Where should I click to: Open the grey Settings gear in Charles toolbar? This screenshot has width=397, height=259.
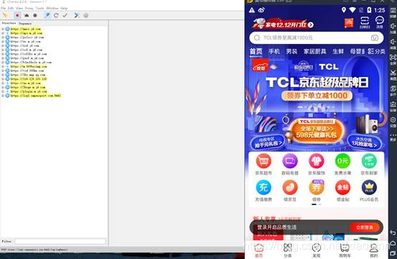86,16
